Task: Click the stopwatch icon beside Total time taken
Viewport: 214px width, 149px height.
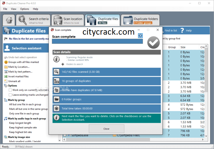Action: click(x=56, y=109)
